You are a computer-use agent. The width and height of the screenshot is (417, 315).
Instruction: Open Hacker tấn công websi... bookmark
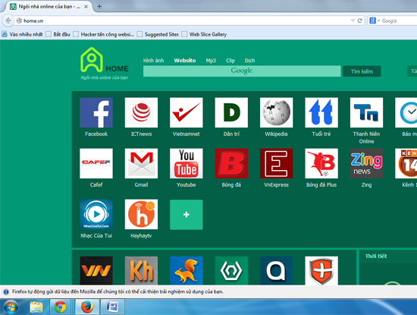(104, 34)
